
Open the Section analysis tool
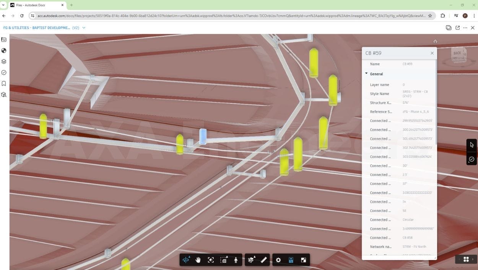tap(251, 260)
